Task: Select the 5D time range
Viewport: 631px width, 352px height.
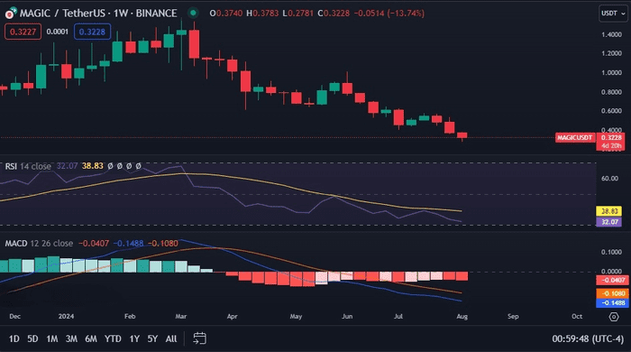Action: (x=32, y=338)
